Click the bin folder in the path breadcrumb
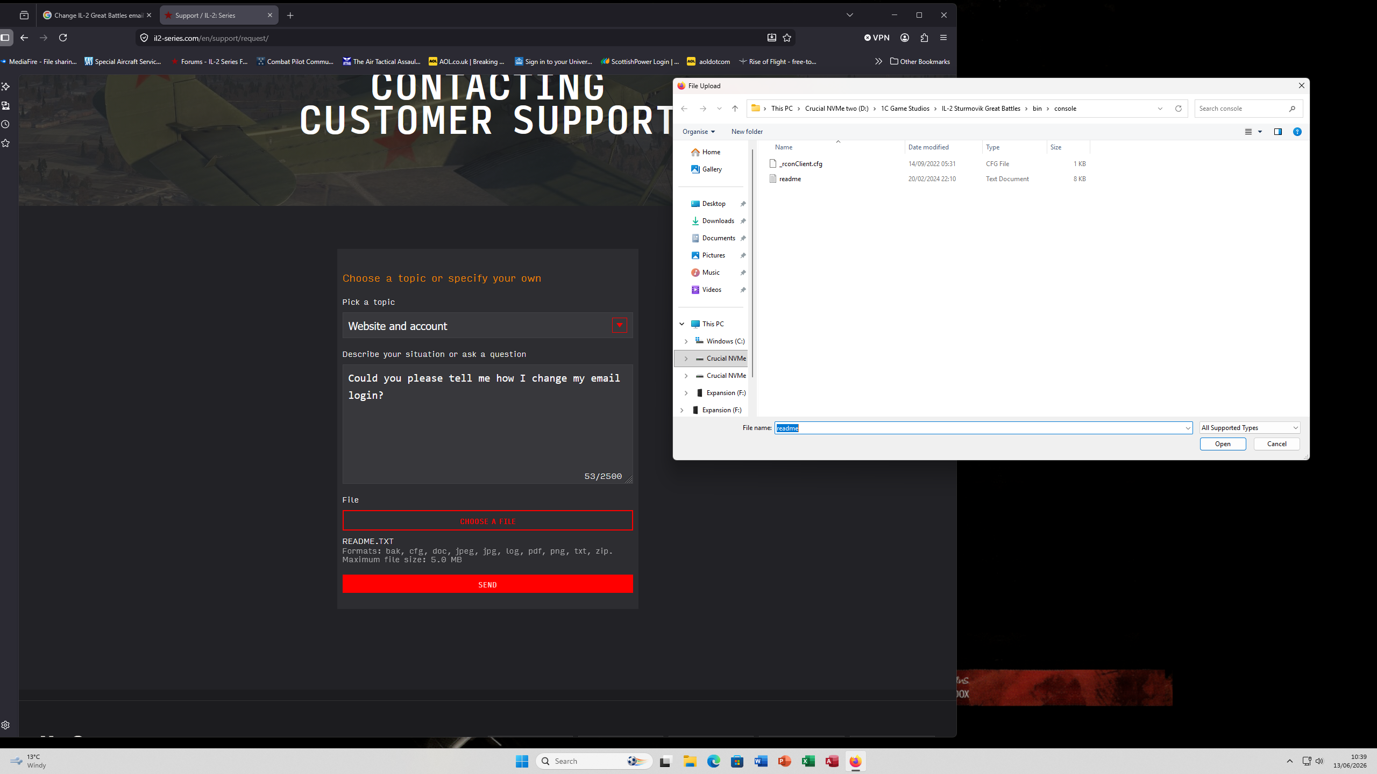 (1037, 109)
